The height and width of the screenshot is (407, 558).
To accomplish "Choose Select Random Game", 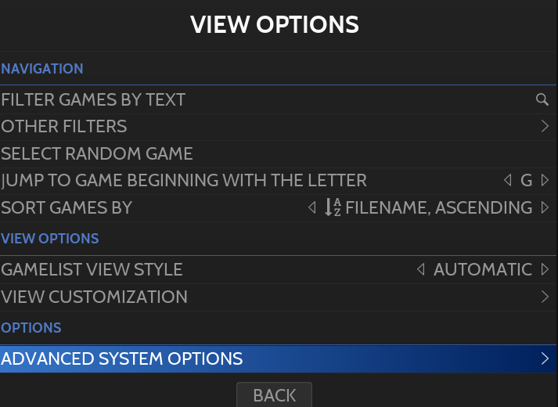I will (97, 153).
